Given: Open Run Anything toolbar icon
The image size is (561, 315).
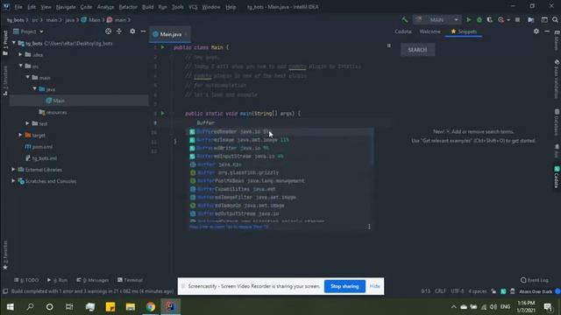Looking at the screenshot, I should (544, 20).
